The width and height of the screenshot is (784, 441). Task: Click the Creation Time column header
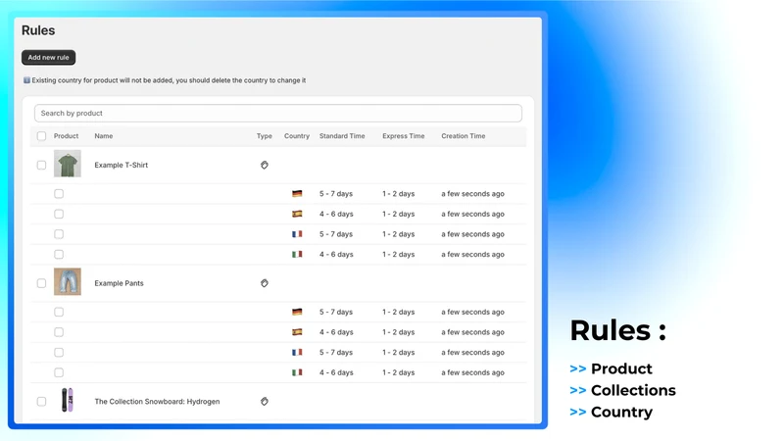[463, 136]
